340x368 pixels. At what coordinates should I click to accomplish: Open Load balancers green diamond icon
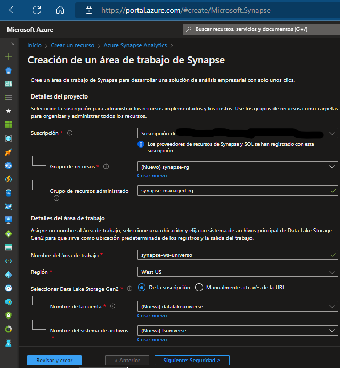9,234
